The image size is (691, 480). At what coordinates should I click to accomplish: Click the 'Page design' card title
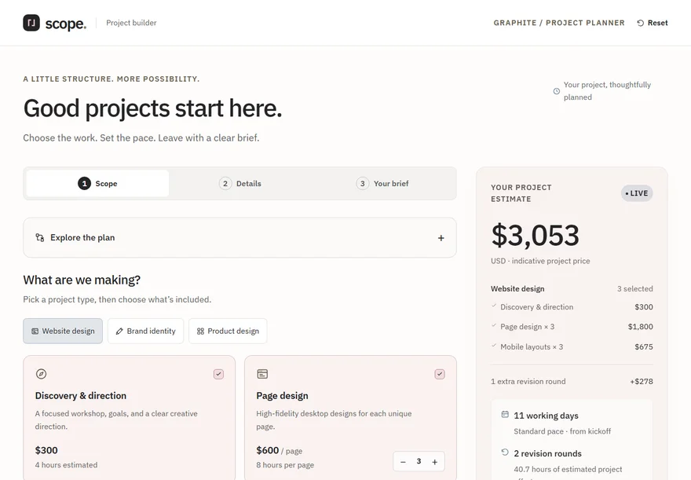(x=282, y=396)
